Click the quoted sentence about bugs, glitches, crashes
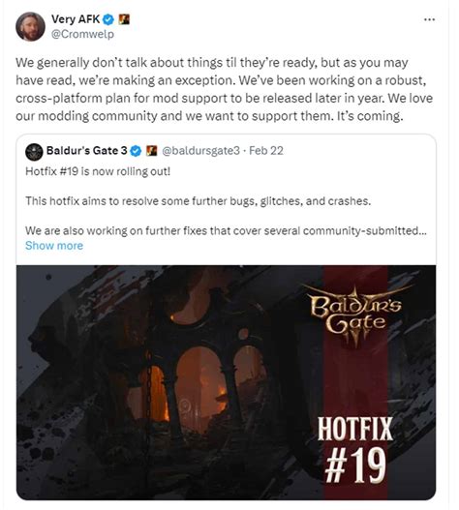This screenshot has width=459, height=510. (x=198, y=201)
